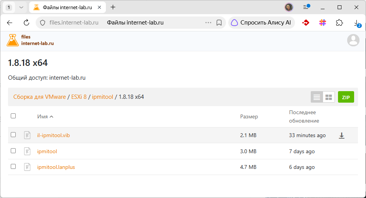Viewport: 366px width, 198px height.
Task: Open the ipmitool.lanplus file link
Action: pyautogui.click(x=56, y=167)
